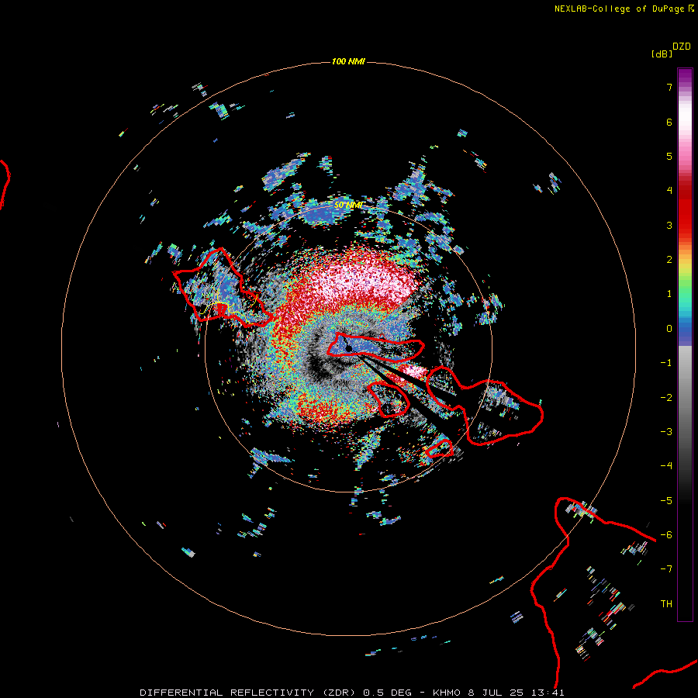The height and width of the screenshot is (698, 698).
Task: Click the blue 0 dB section of color bar
Action: [x=685, y=330]
